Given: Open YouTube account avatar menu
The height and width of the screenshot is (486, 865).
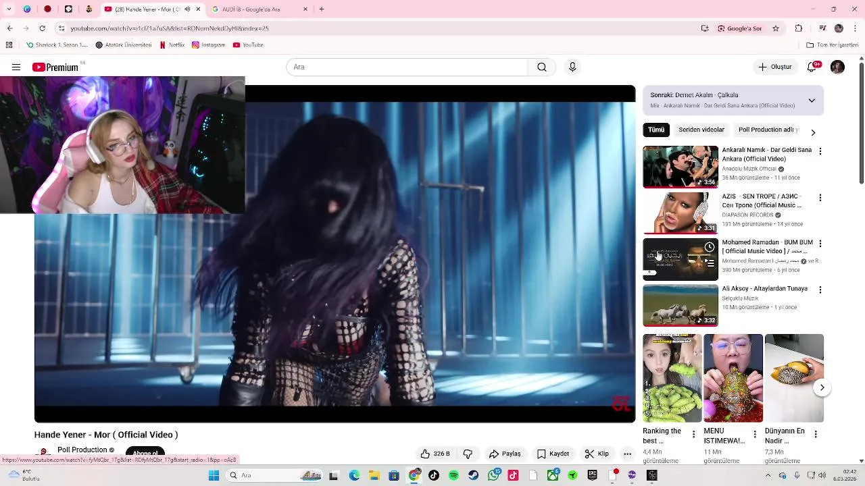Looking at the screenshot, I should click(x=837, y=67).
